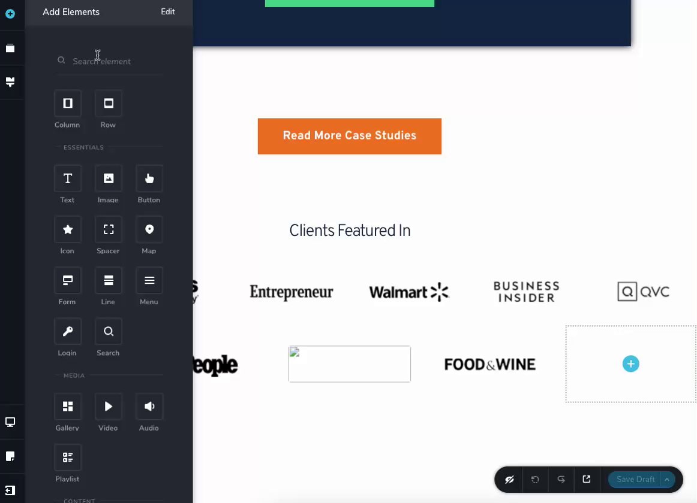Click the ESSENTIALS section label
This screenshot has height=503, width=697.
coord(83,147)
